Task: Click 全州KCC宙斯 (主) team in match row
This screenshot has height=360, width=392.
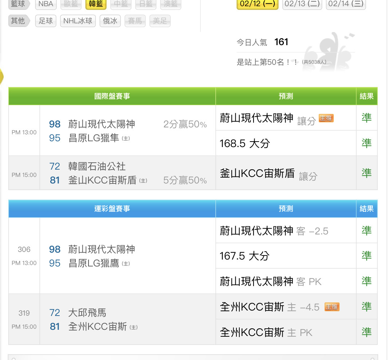Action: click(103, 327)
